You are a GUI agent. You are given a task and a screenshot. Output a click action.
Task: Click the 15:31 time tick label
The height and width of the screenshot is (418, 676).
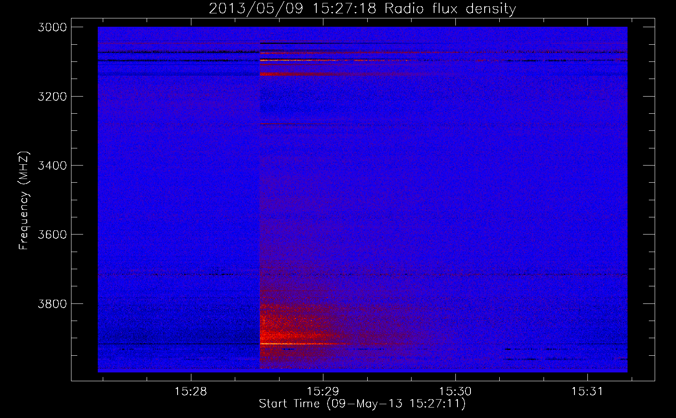(587, 392)
